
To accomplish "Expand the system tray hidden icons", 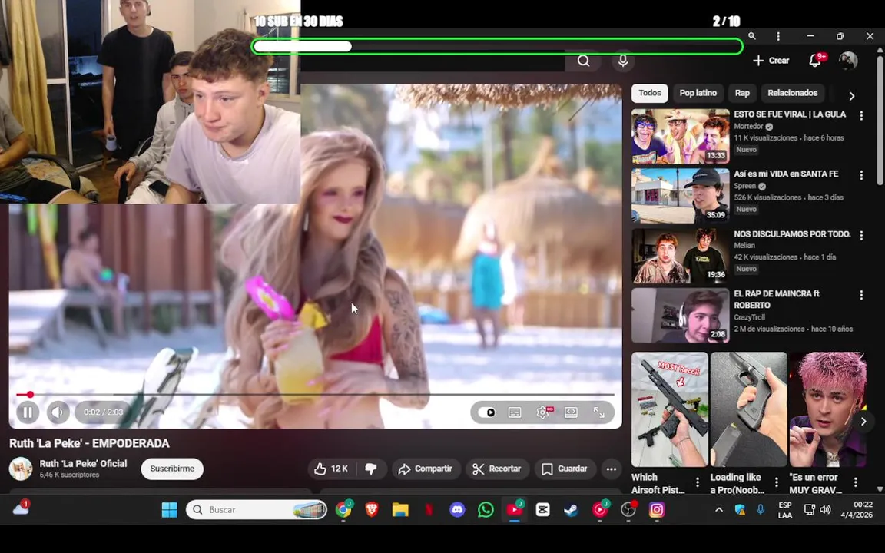I will [x=718, y=510].
